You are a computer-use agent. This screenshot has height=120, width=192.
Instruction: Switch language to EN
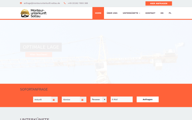[162, 13]
